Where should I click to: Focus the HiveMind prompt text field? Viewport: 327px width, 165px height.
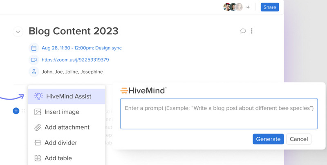(219, 114)
